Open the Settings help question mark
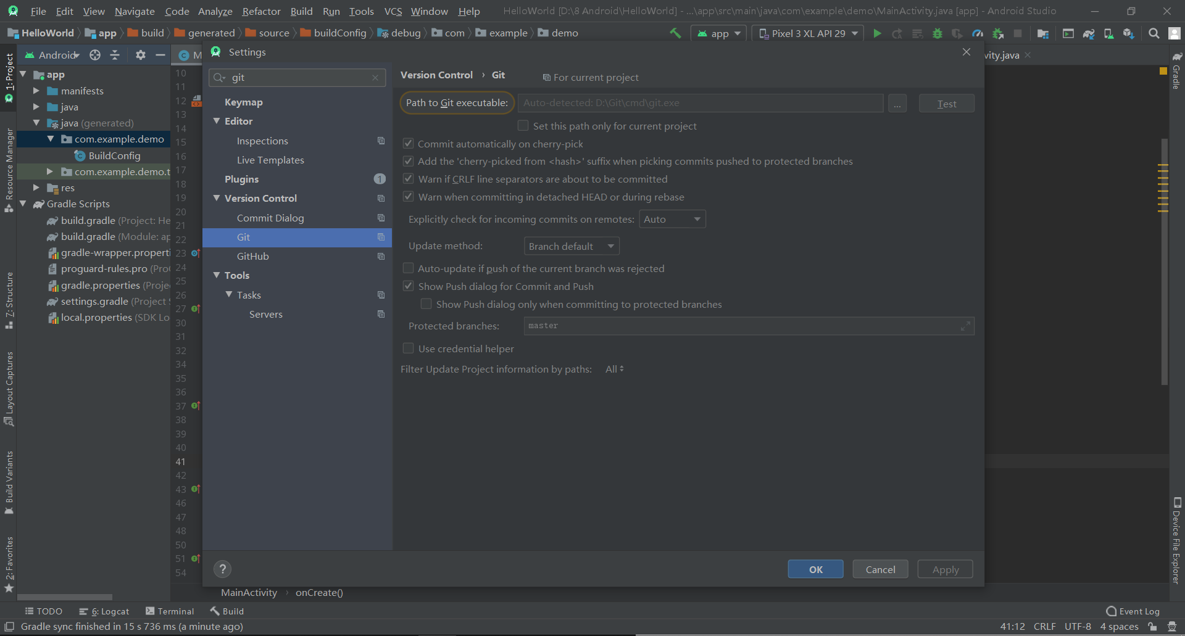 (x=223, y=569)
